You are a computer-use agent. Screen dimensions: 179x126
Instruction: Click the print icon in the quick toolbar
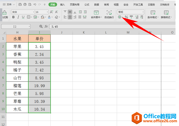[x=25, y=5]
